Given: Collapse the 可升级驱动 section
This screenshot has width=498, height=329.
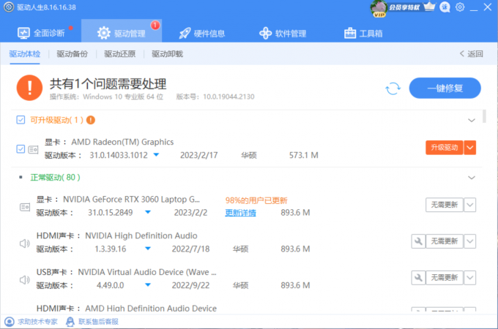Looking at the screenshot, I should (472, 120).
